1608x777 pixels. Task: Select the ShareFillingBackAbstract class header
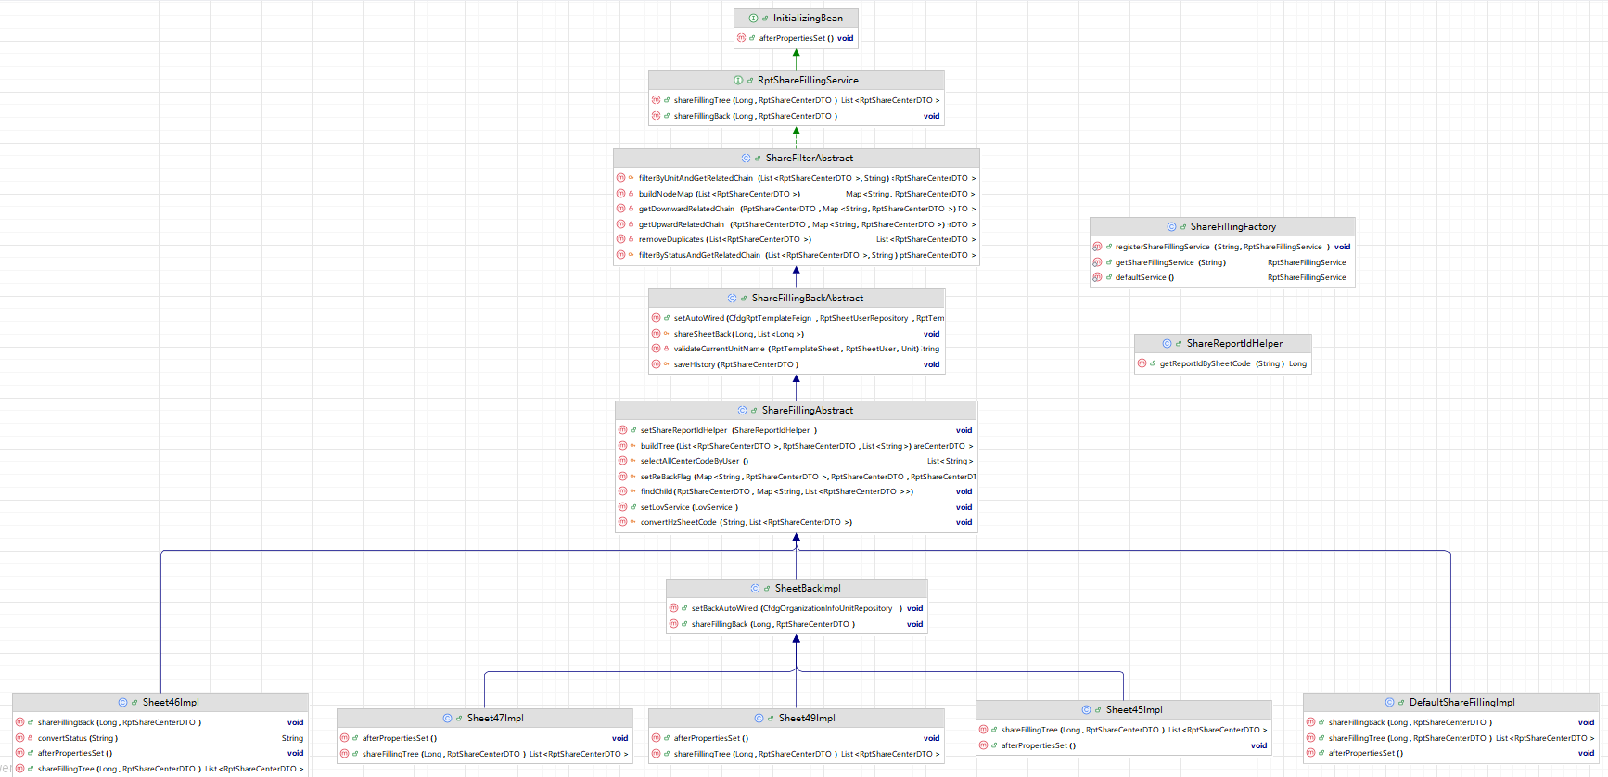(807, 299)
